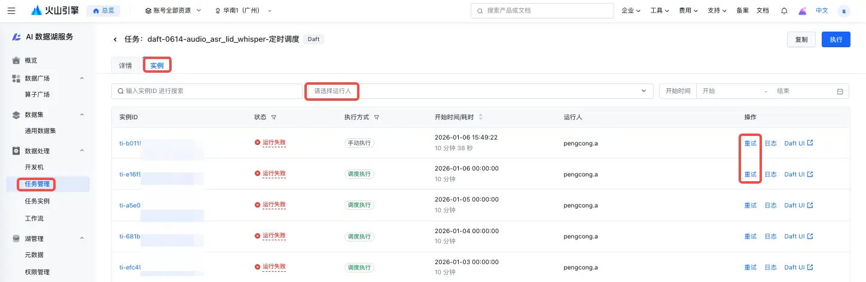Click 日志 in the 15:49:22 row
866x282 pixels.
[x=770, y=143]
